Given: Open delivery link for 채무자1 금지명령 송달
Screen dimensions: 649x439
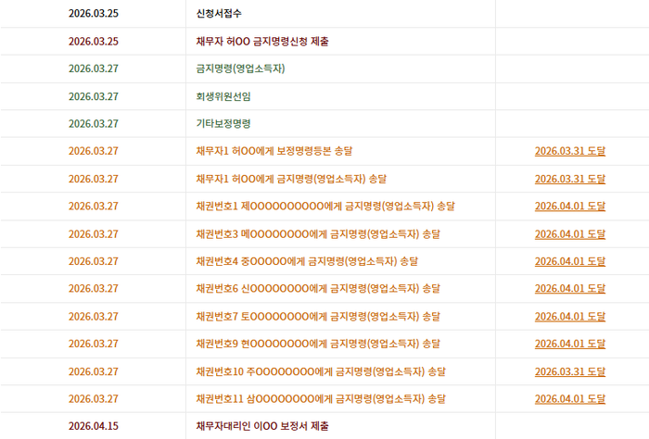Looking at the screenshot, I should tap(570, 179).
